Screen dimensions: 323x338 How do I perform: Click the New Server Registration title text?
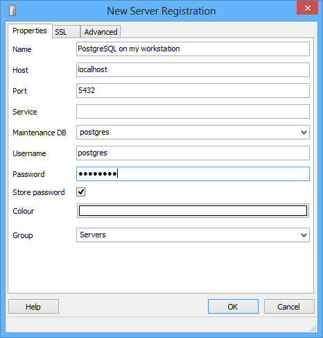pyautogui.click(x=161, y=11)
